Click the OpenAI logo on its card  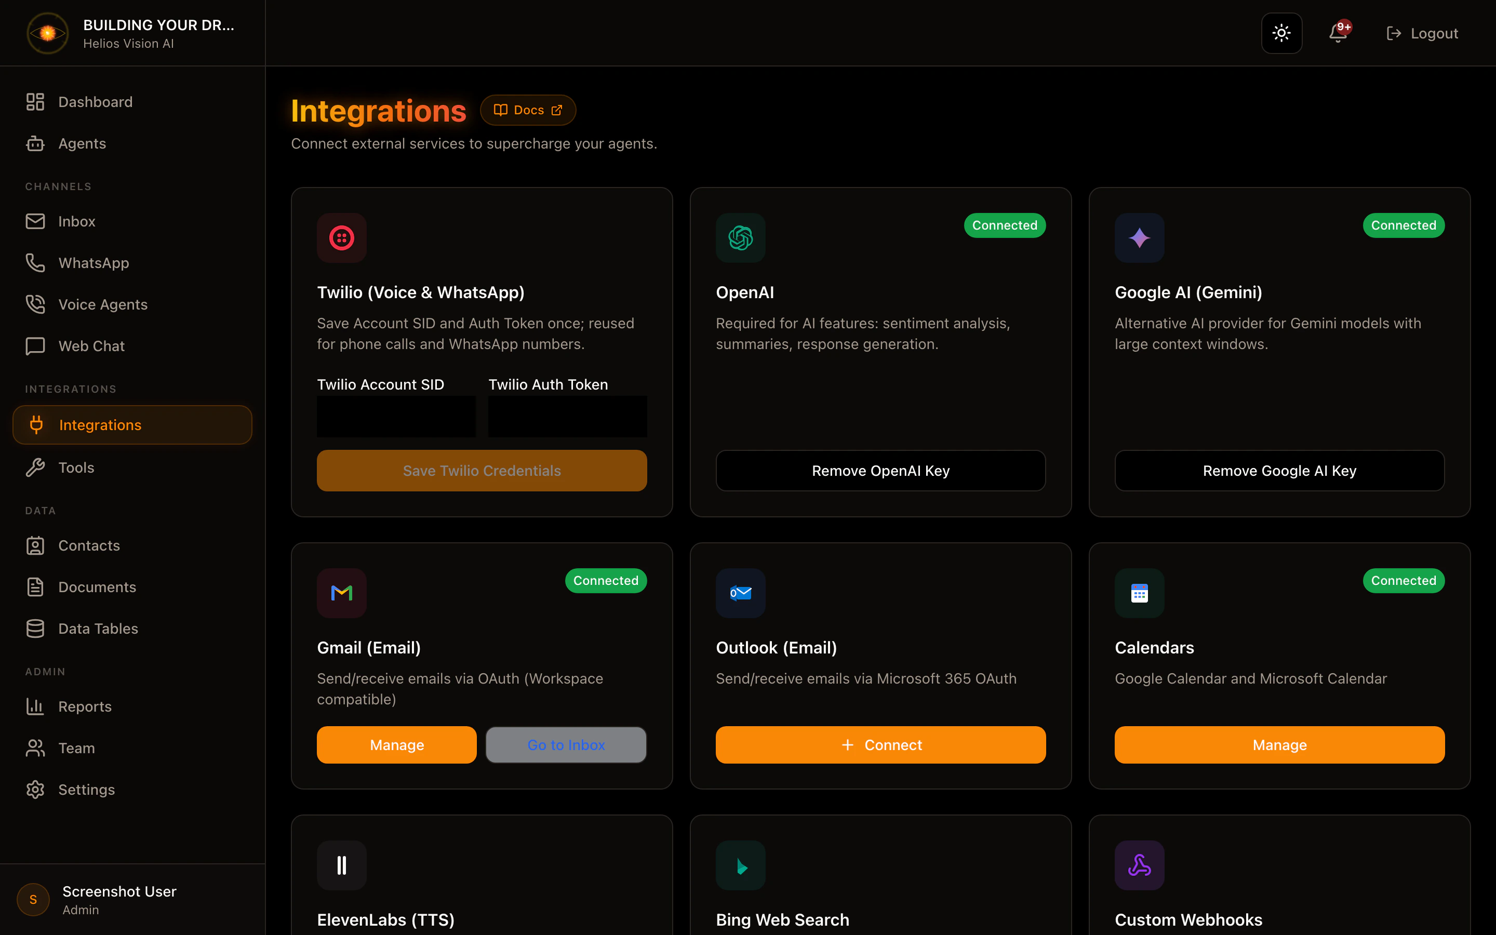click(740, 237)
